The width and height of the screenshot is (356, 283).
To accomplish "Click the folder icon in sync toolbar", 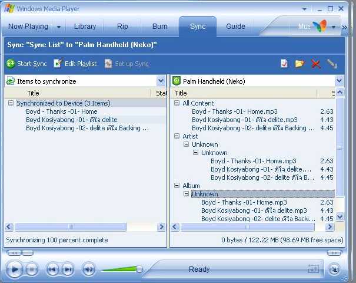I will click(x=300, y=64).
